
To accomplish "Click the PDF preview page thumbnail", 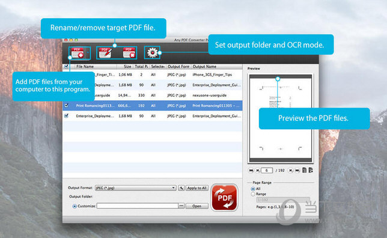I will point(281,118).
